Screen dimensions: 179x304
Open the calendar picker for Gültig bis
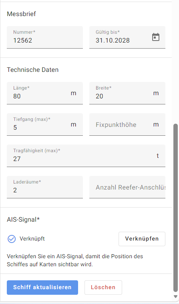156,37
